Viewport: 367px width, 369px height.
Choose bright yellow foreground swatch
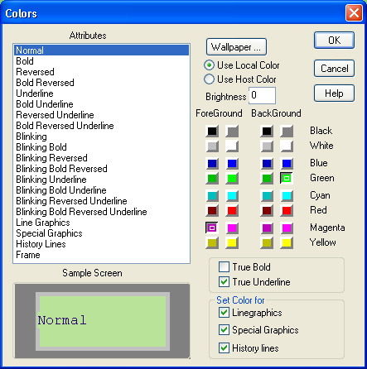(x=232, y=243)
